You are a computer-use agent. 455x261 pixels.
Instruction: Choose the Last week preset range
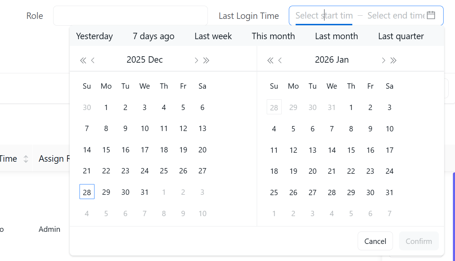click(x=213, y=36)
